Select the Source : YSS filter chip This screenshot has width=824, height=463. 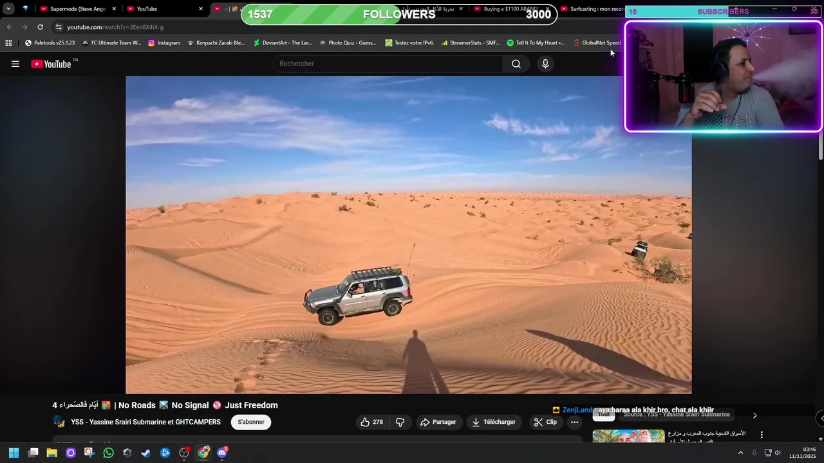tap(677, 415)
